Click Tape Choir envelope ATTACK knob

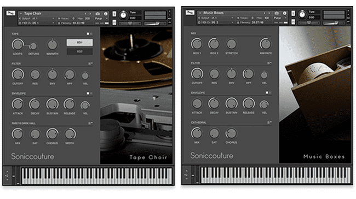[x=18, y=104]
